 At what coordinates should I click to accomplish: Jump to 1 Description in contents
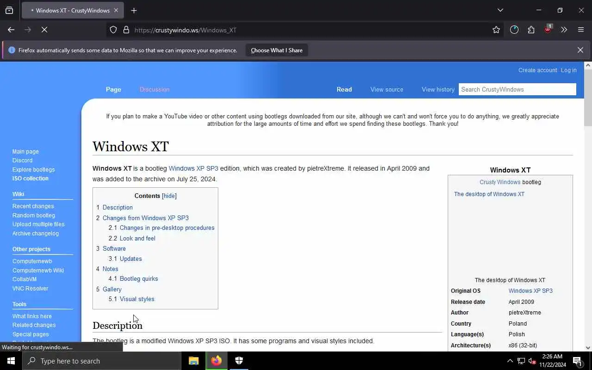(114, 208)
